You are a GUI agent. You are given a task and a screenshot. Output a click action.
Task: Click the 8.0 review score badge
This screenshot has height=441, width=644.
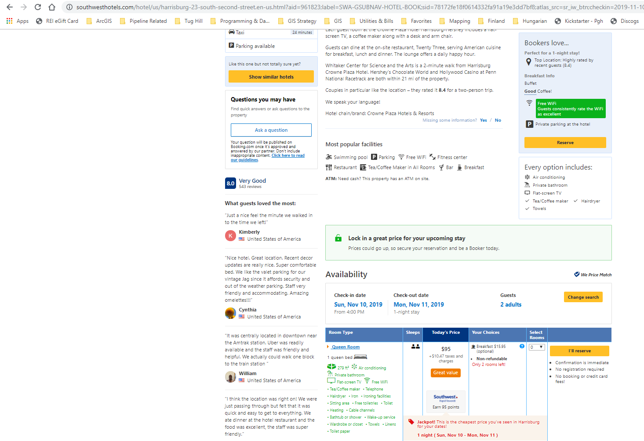231,183
